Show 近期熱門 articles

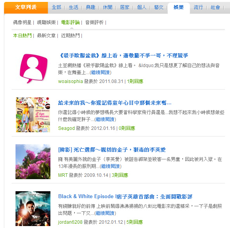click(x=71, y=36)
